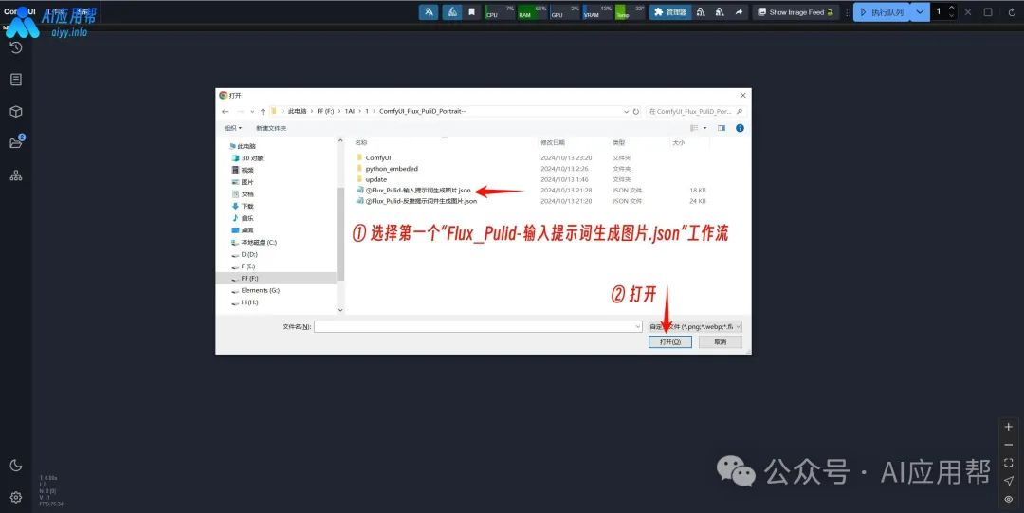Select the python_embeded folder
This screenshot has width=1024, height=513.
click(392, 169)
